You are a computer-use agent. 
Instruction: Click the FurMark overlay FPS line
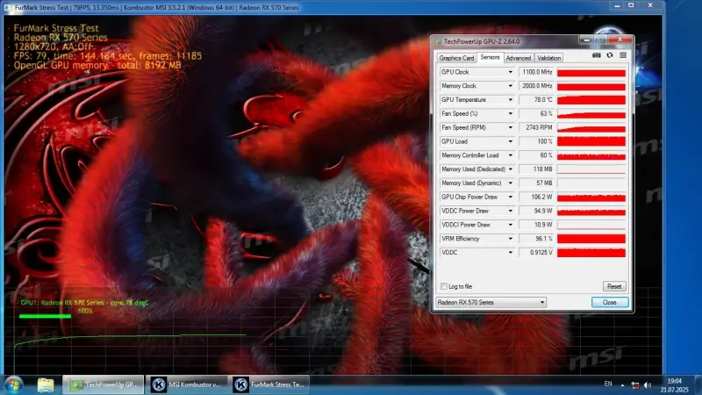tap(107, 56)
